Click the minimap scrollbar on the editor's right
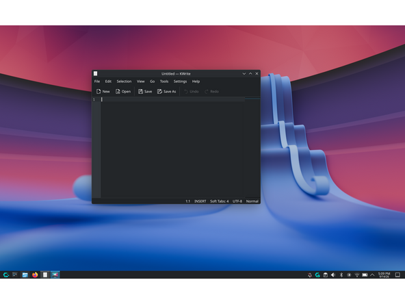405x304 pixels. coord(252,147)
